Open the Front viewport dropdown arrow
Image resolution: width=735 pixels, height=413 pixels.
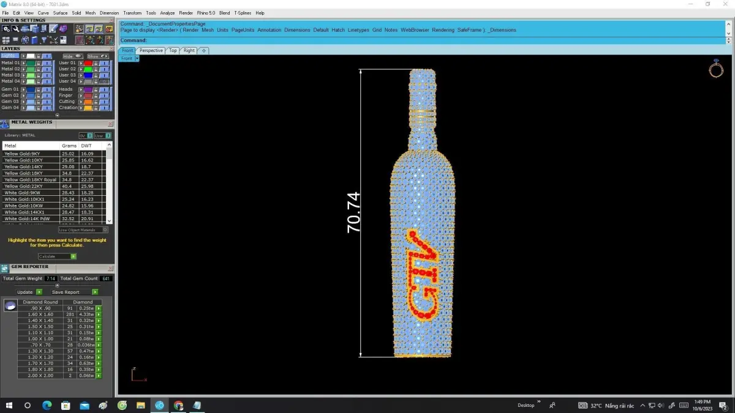coord(137,58)
